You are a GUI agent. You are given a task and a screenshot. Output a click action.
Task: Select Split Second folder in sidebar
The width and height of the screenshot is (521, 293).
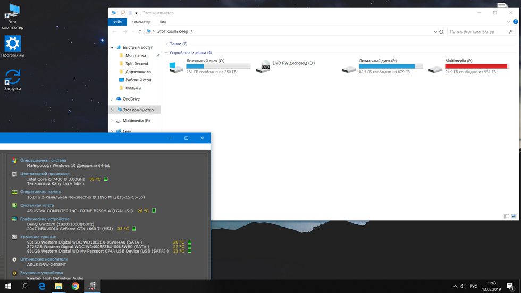137,63
